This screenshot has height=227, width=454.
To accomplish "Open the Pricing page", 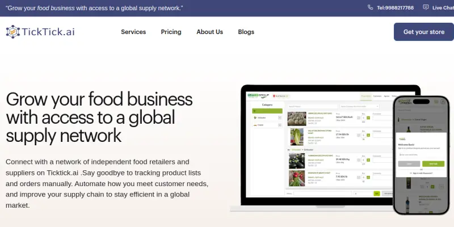I will pos(171,32).
